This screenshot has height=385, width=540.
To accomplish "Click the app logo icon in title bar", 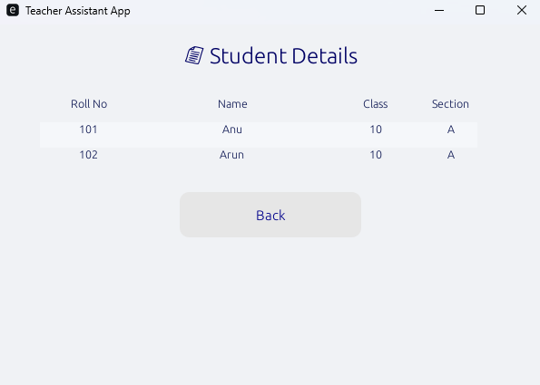I will click(13, 10).
